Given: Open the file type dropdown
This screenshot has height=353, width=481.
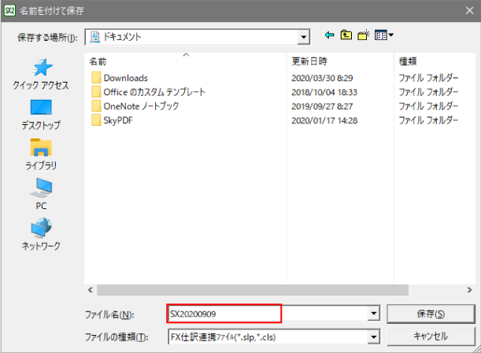Looking at the screenshot, I should (x=374, y=336).
